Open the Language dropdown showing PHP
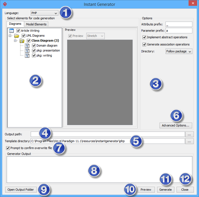The height and width of the screenshot is (197, 199). coord(44,13)
